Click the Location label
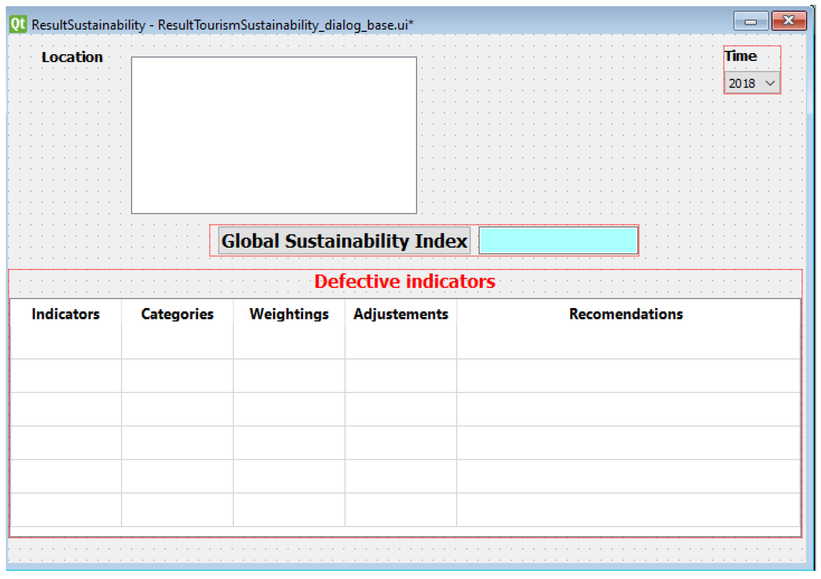Viewport: 821px width, 579px height. [x=72, y=57]
